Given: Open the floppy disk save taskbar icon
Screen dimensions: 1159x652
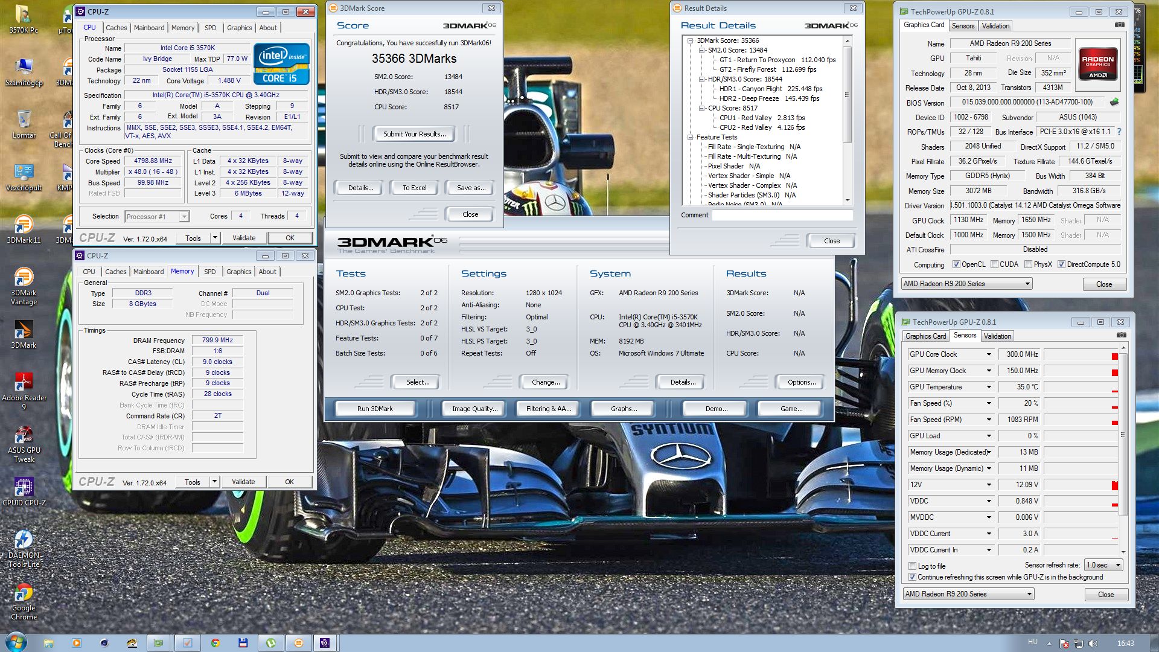Looking at the screenshot, I should [243, 643].
